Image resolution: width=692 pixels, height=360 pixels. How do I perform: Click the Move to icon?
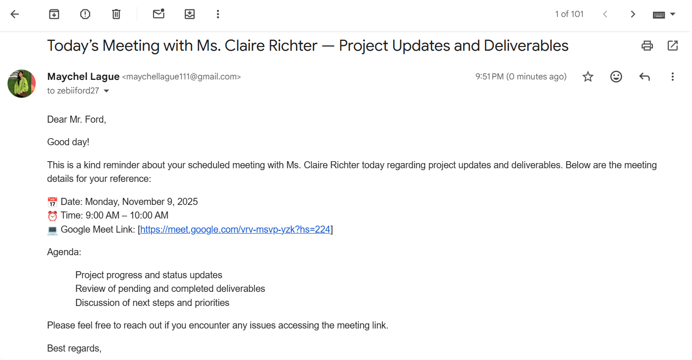pos(189,14)
